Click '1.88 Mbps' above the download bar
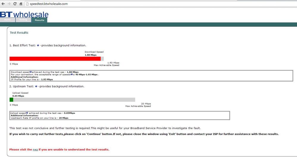The image size is (297, 157). (x=91, y=55)
